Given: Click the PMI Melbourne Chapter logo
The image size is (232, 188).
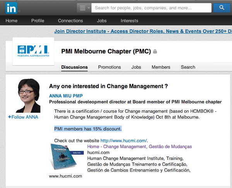Looking at the screenshot, I should coord(33,51).
